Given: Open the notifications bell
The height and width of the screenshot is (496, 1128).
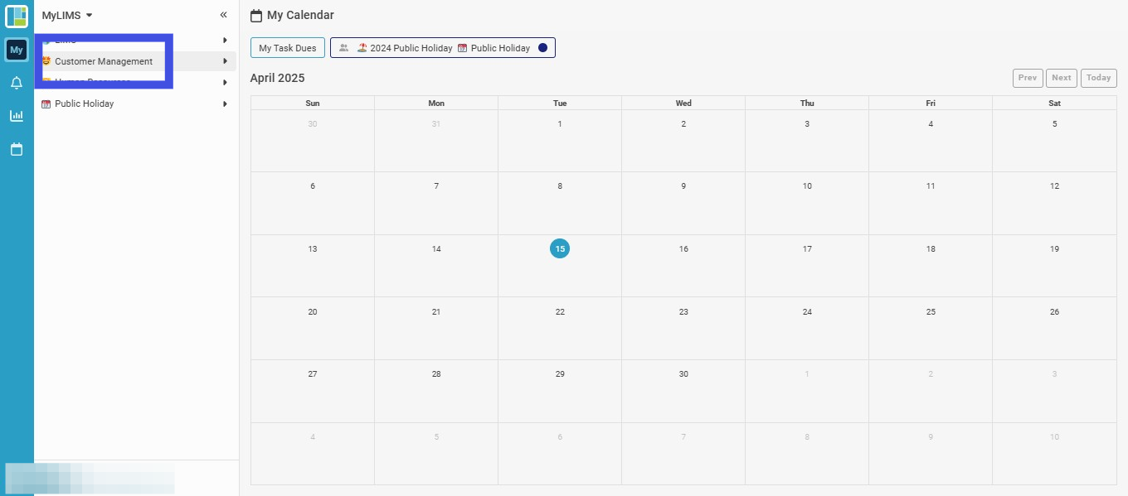Looking at the screenshot, I should 17,83.
